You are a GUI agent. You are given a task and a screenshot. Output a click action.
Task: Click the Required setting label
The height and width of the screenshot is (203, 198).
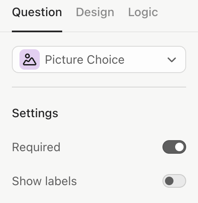tap(36, 147)
